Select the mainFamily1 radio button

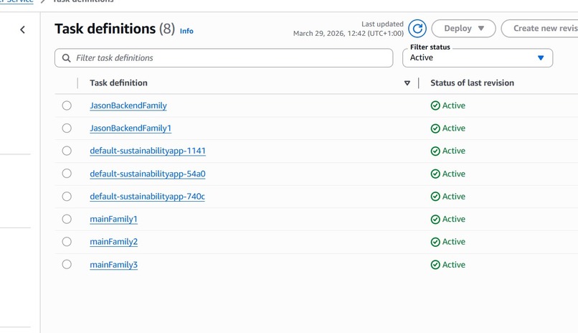[x=67, y=219]
